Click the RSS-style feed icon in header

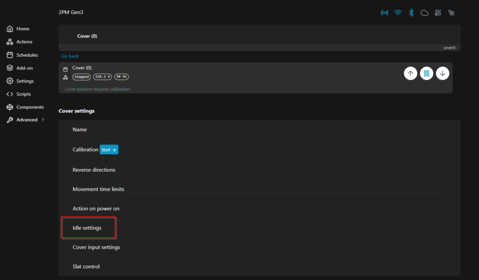(x=438, y=13)
